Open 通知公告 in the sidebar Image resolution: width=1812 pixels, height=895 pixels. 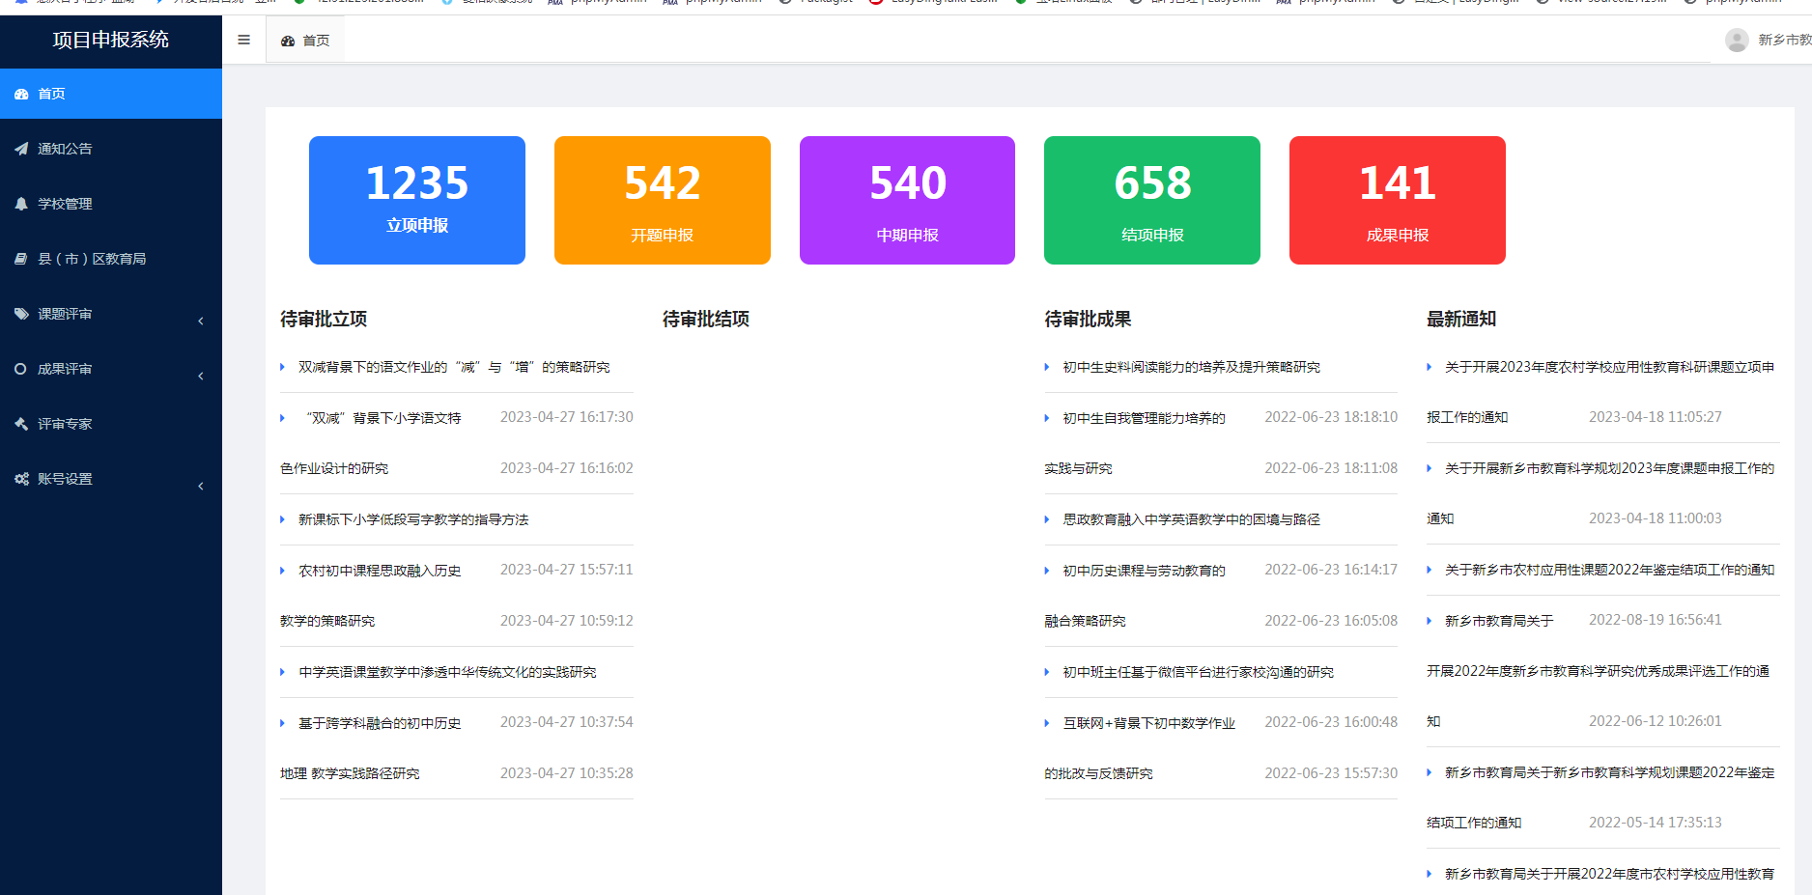[x=111, y=149]
